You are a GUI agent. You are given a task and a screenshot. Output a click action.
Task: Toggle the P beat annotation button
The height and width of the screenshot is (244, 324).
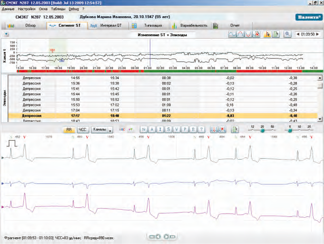(185, 130)
